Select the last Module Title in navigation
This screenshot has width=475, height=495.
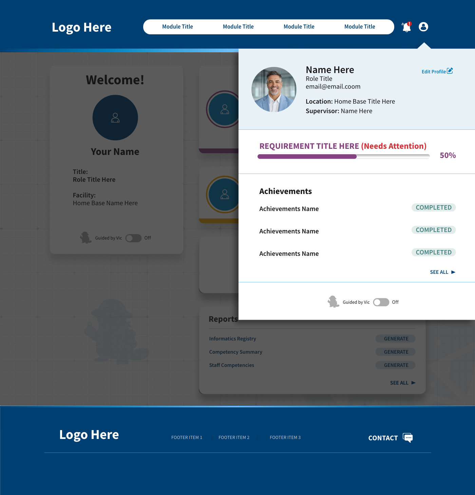click(x=360, y=26)
